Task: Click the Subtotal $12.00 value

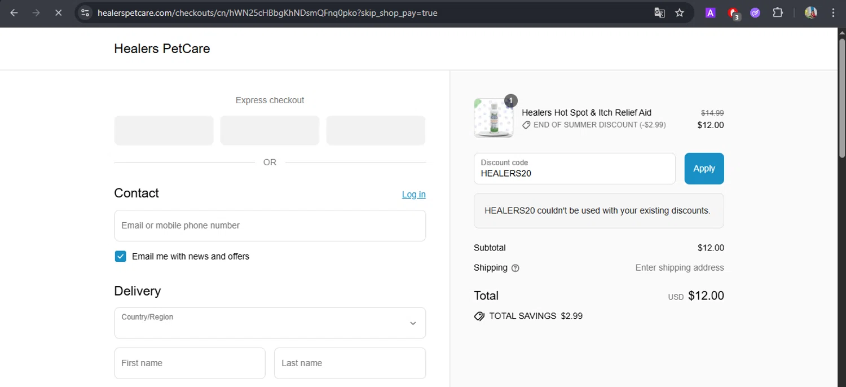Action: click(711, 248)
